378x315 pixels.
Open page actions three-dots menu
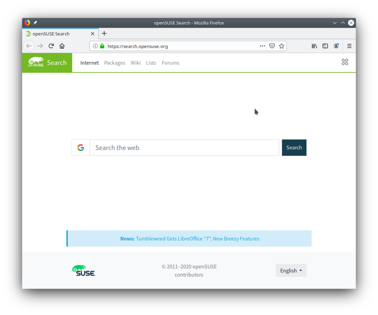tap(262, 46)
